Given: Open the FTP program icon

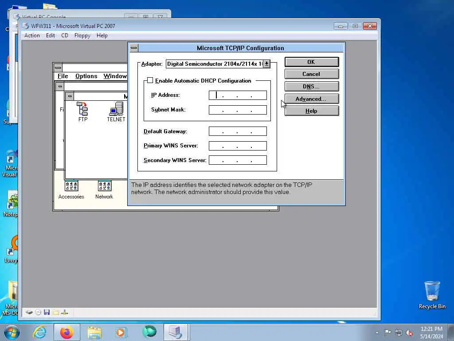Looking at the screenshot, I should [x=82, y=111].
